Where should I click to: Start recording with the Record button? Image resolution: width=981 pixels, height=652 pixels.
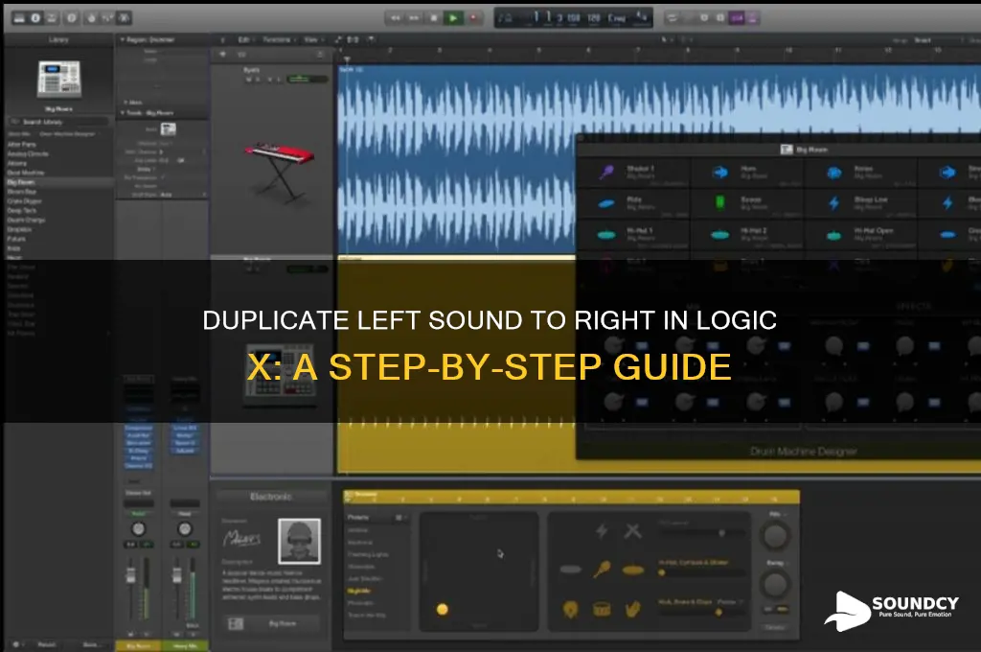(473, 18)
